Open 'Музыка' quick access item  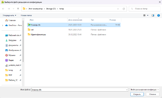click(10, 55)
